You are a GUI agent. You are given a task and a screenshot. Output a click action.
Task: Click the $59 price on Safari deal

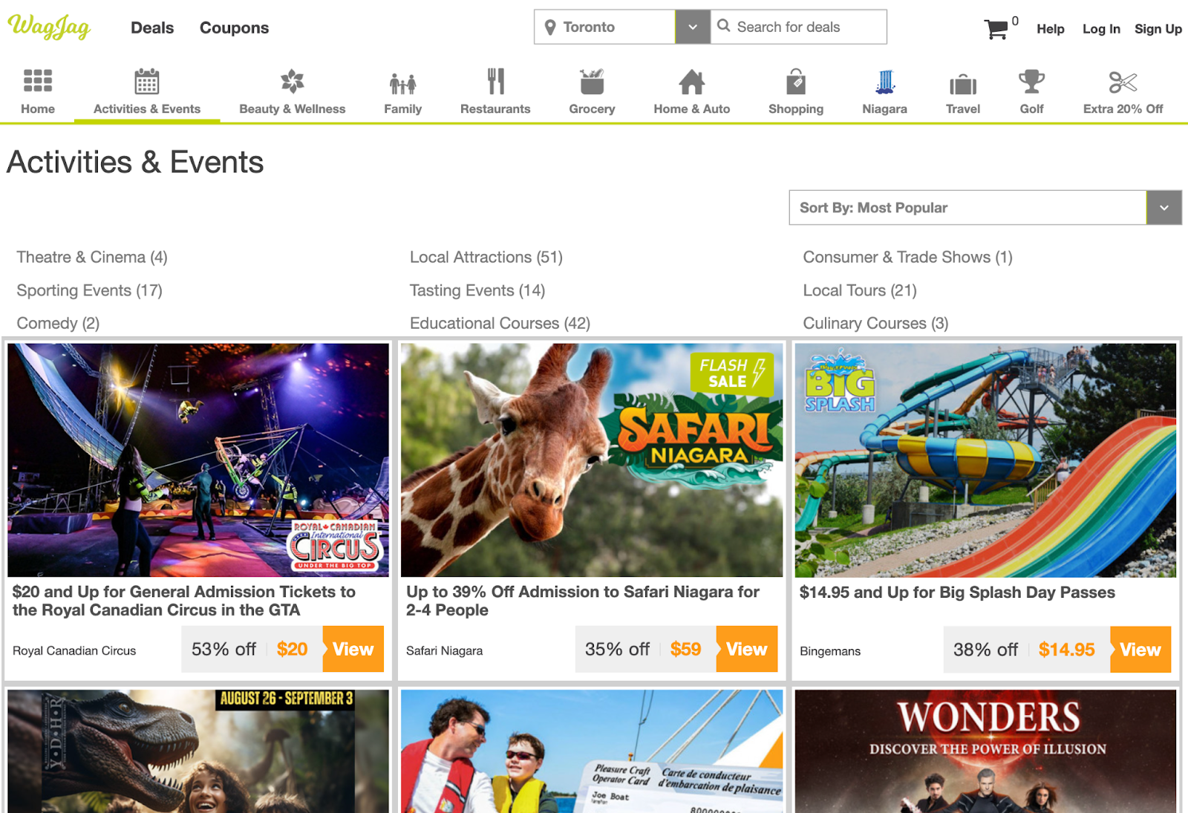pos(685,649)
